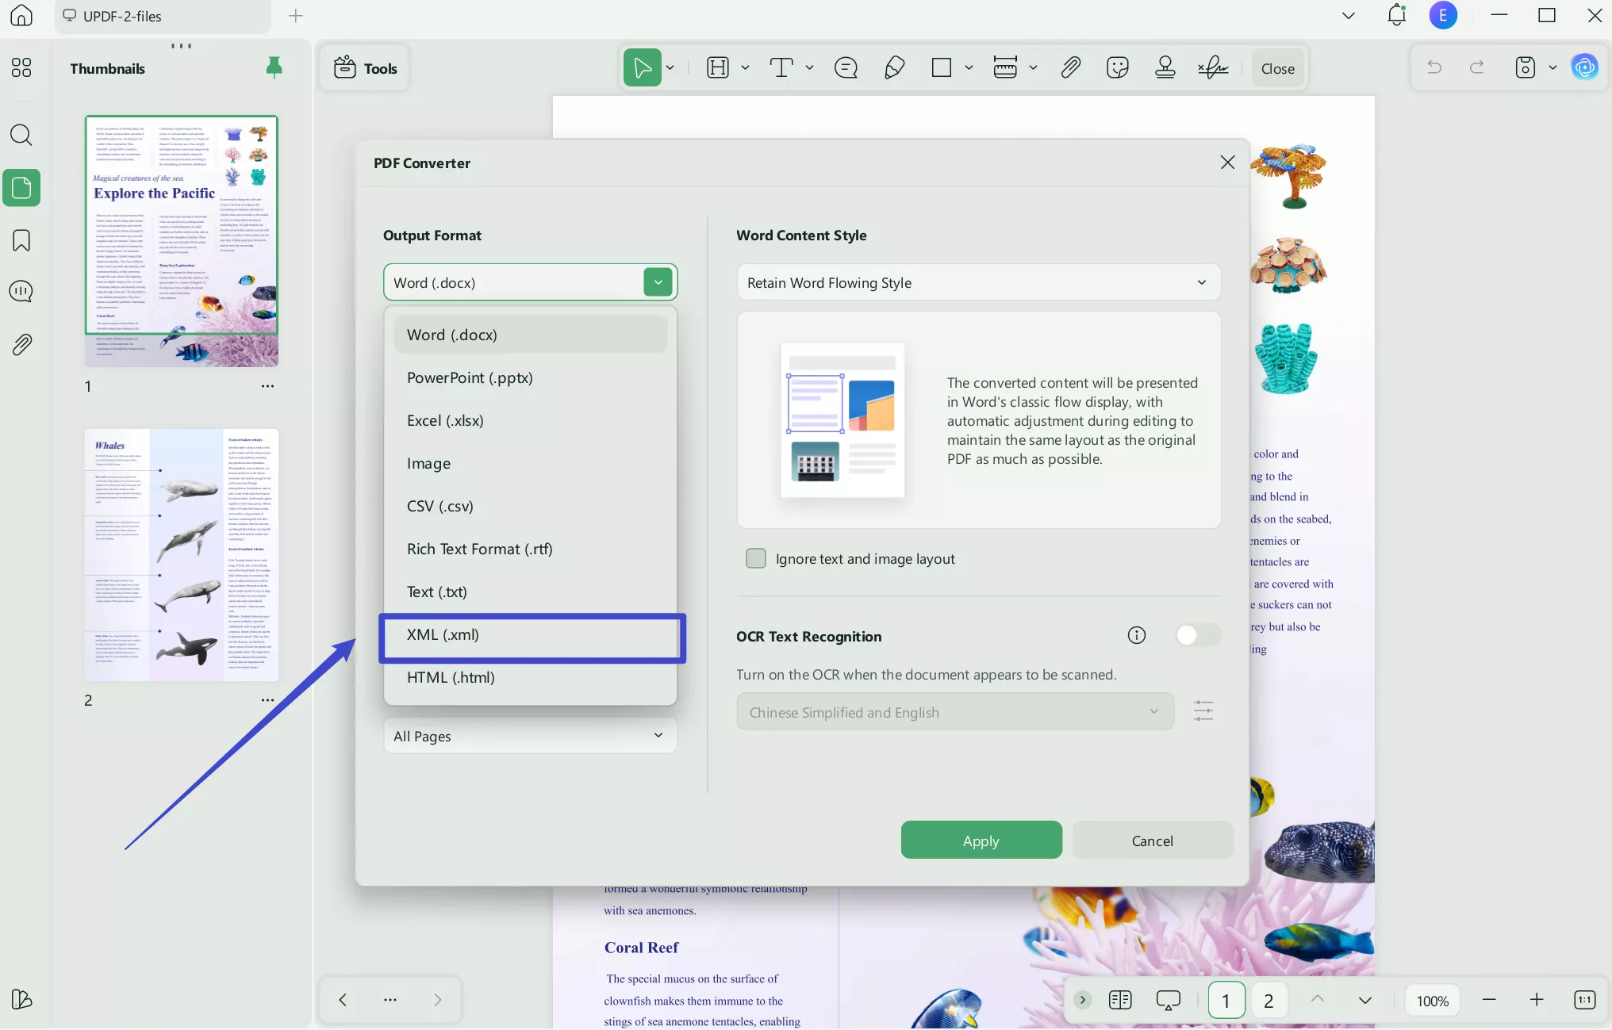Open the AI assistant icon top right
The image size is (1612, 1030).
pos(1584,67)
